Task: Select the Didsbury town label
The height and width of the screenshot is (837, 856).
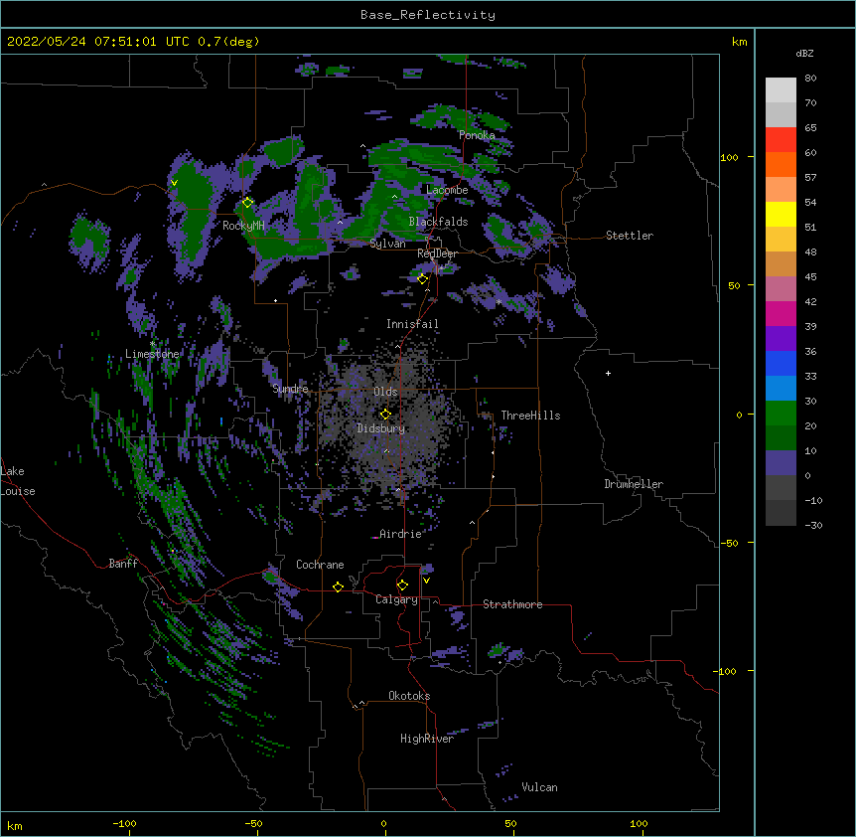Action: coord(381,428)
